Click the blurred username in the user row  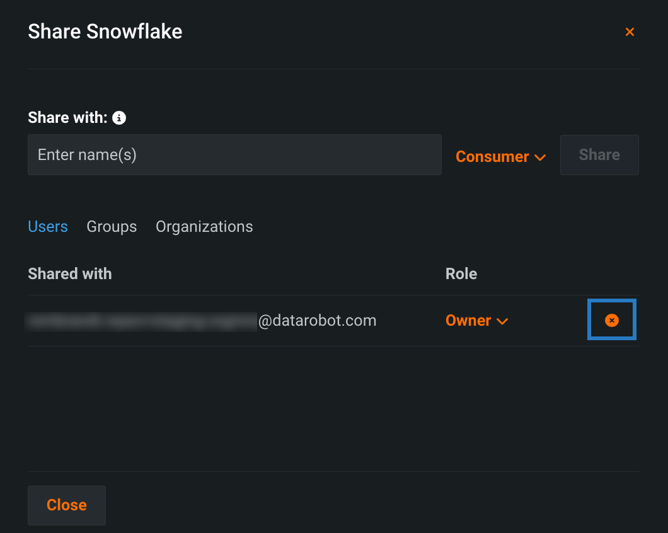(x=142, y=321)
